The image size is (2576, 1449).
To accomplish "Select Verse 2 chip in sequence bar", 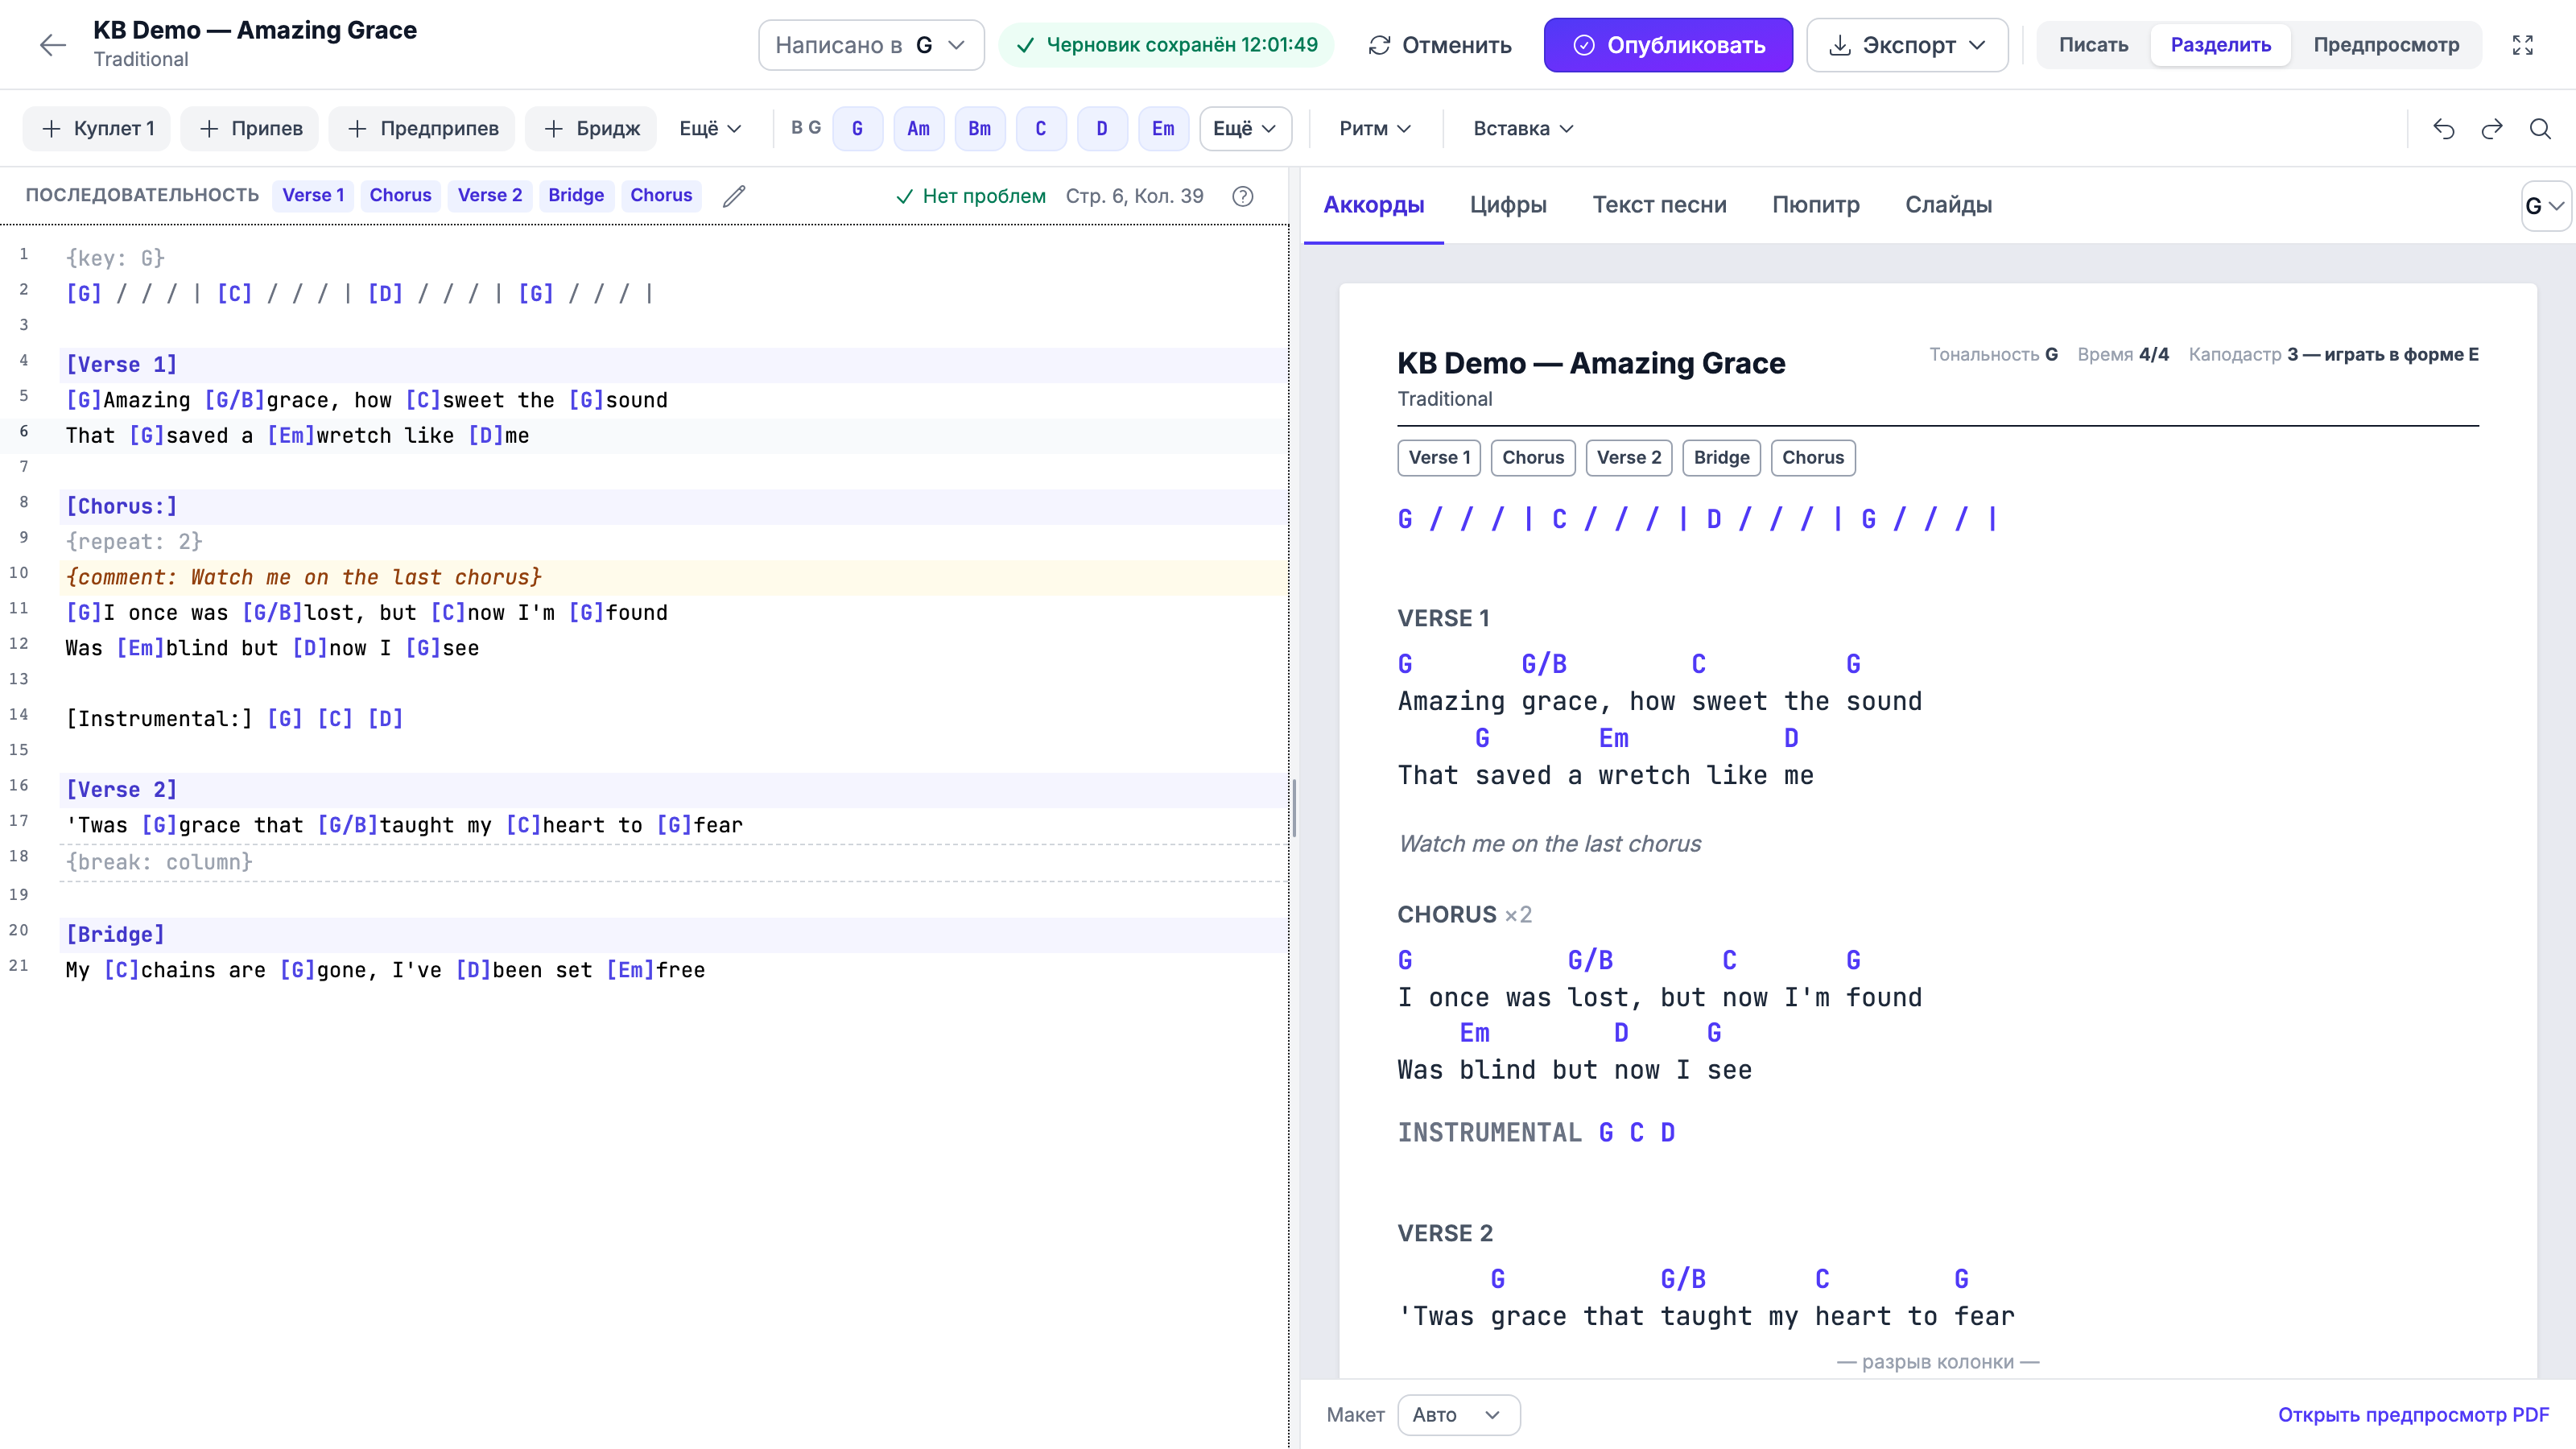I will coord(490,195).
